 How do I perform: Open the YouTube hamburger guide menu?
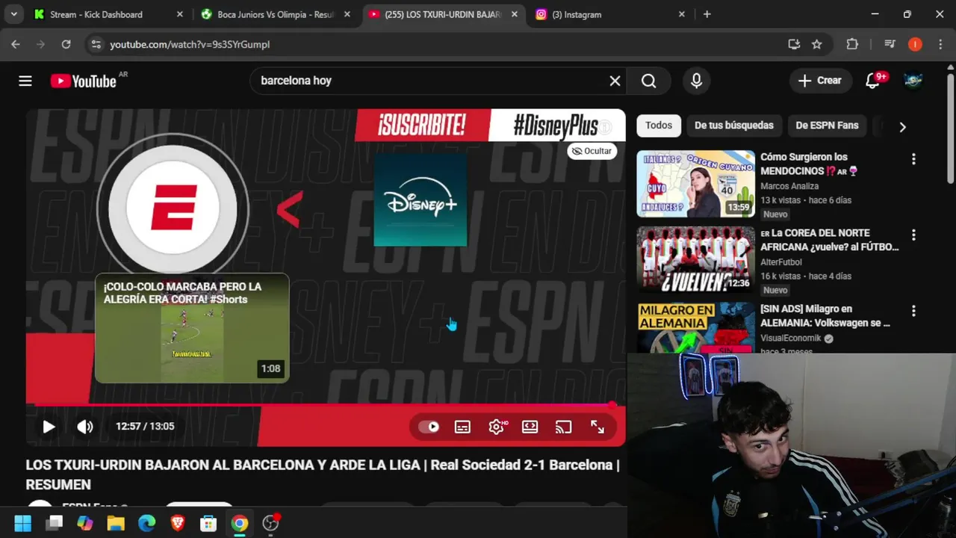click(25, 81)
